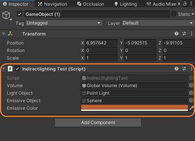Collapse the Transform component foldout
Viewport: 195px width, 141px height.
[x=3, y=34]
